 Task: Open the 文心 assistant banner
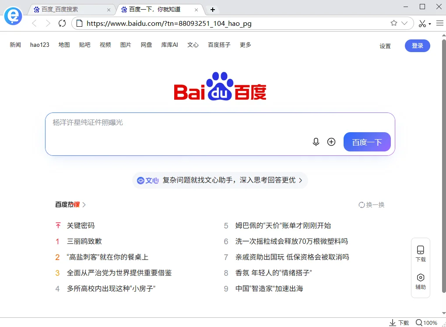click(220, 180)
